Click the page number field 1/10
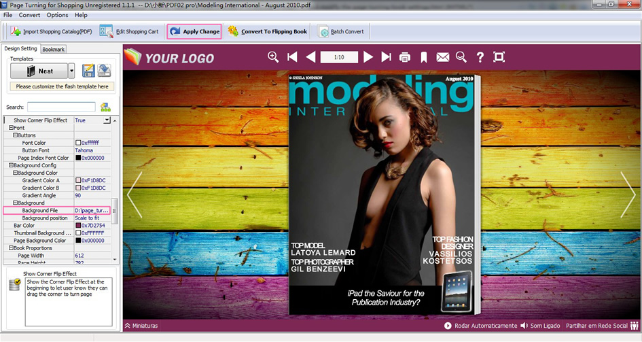The width and height of the screenshot is (642, 342). pyautogui.click(x=339, y=57)
